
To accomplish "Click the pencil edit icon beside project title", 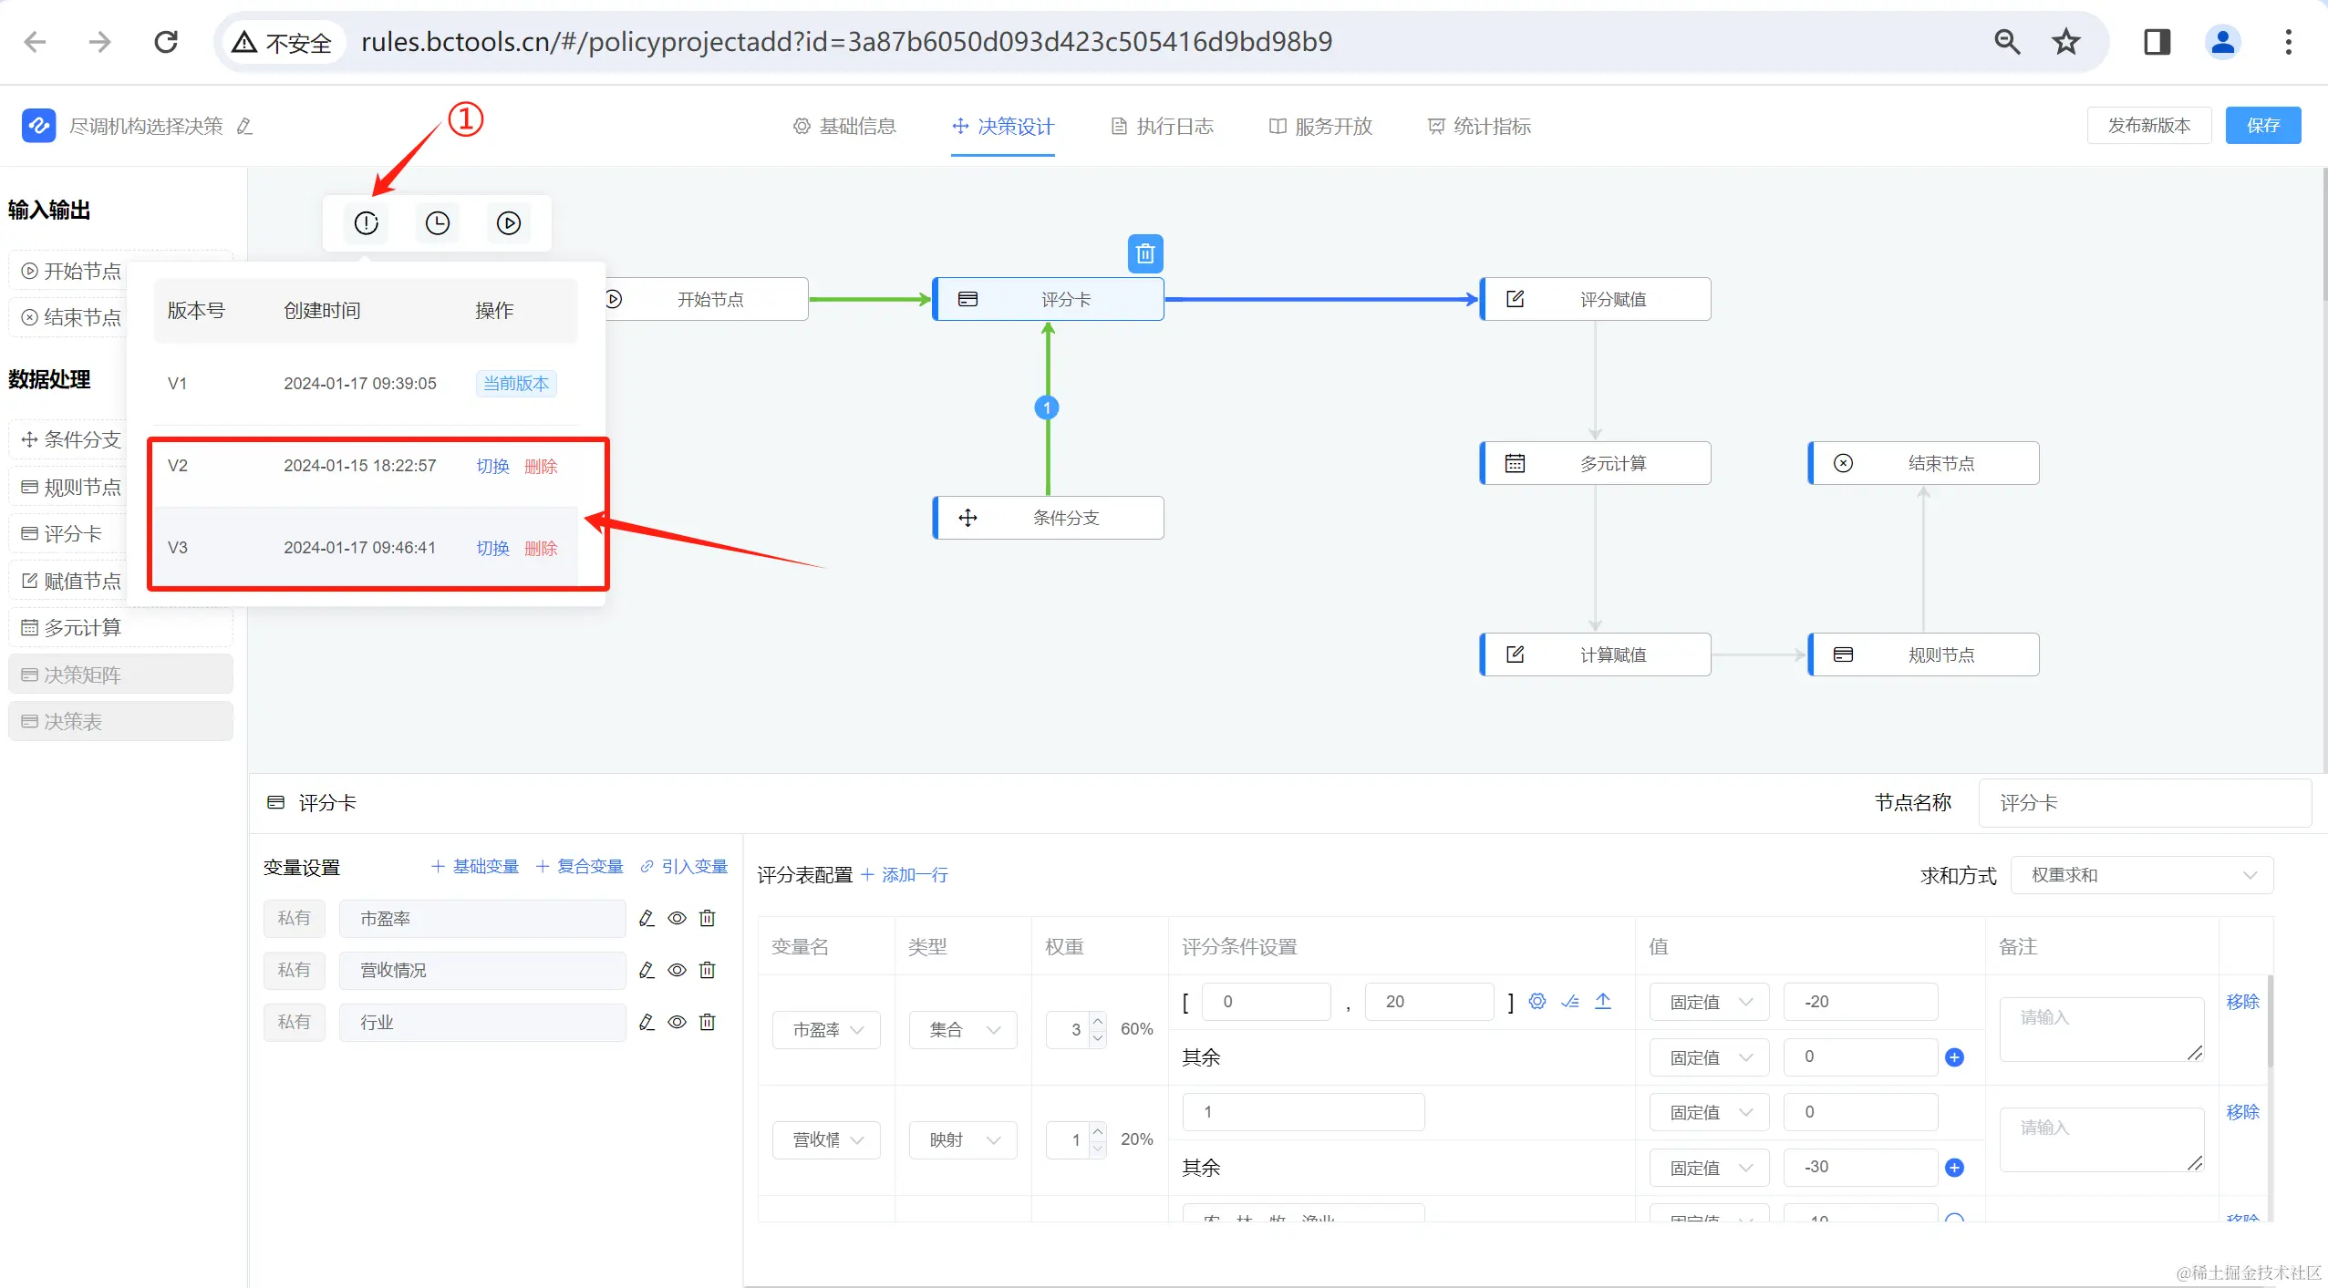I will pos(244,127).
